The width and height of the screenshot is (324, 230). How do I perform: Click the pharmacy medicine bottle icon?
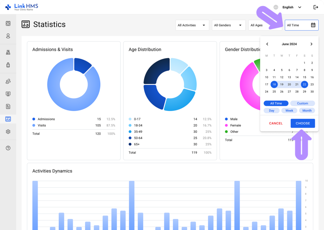[8, 65]
